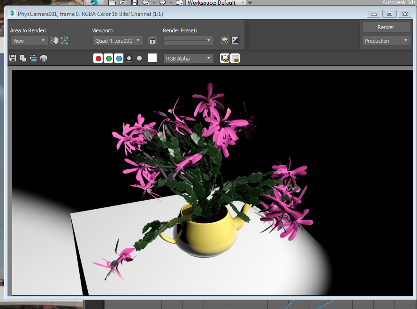Toggle the red channel
Viewport: 417px width, 309px height.
pyautogui.click(x=98, y=58)
